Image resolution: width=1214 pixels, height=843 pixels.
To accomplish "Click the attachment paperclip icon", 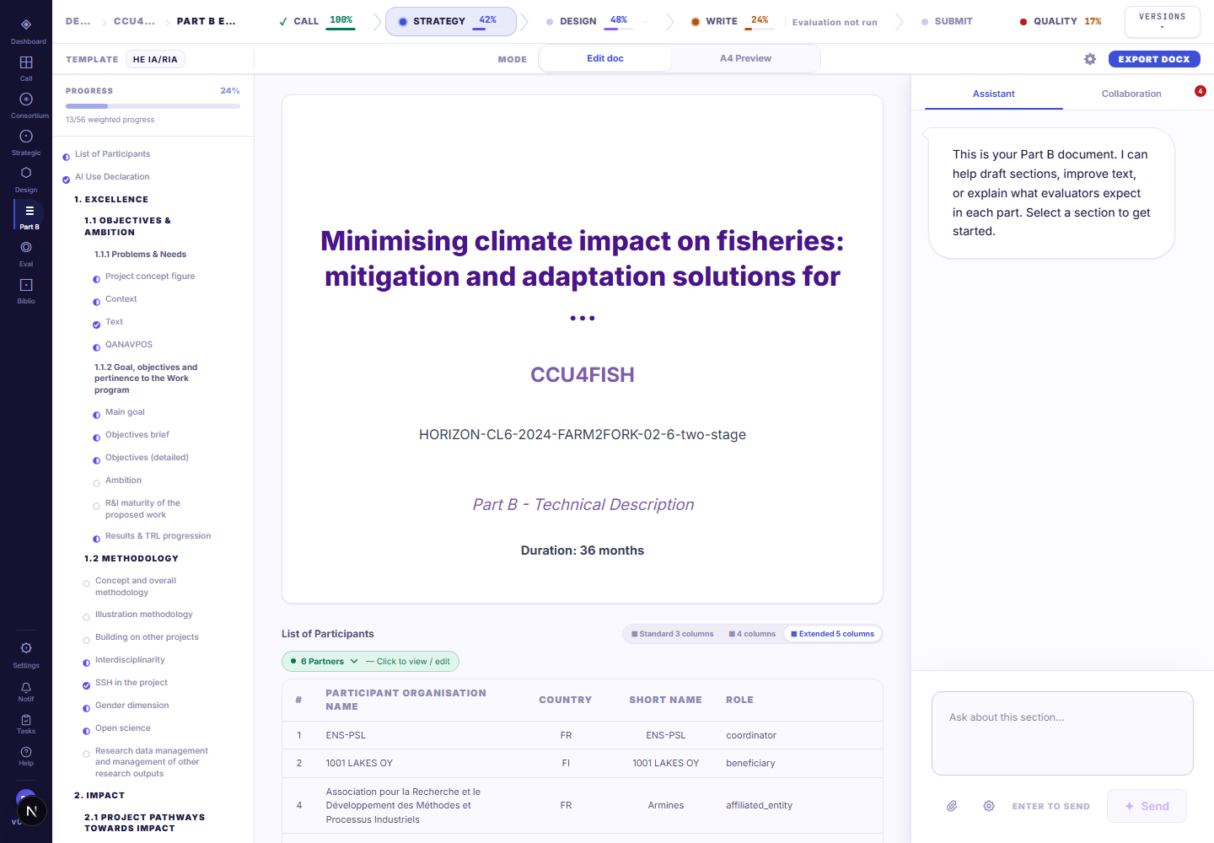I will click(x=952, y=806).
